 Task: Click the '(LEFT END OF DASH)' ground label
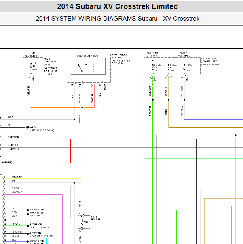(x=42, y=131)
